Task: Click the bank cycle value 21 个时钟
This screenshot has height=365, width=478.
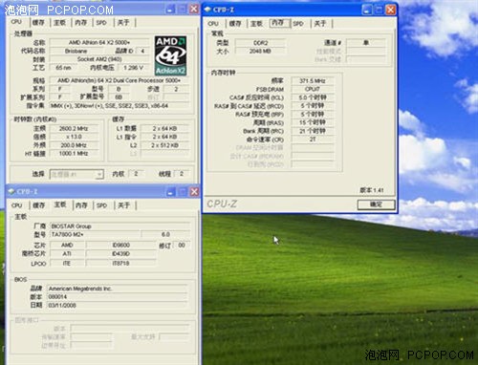Action: [313, 131]
